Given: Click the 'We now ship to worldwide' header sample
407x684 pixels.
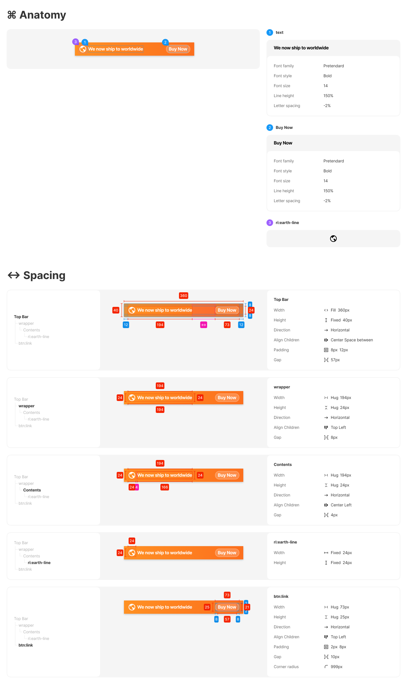Looking at the screenshot, I should tap(301, 48).
